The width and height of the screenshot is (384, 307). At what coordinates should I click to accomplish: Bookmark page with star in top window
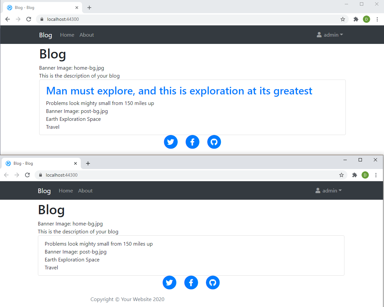342,19
